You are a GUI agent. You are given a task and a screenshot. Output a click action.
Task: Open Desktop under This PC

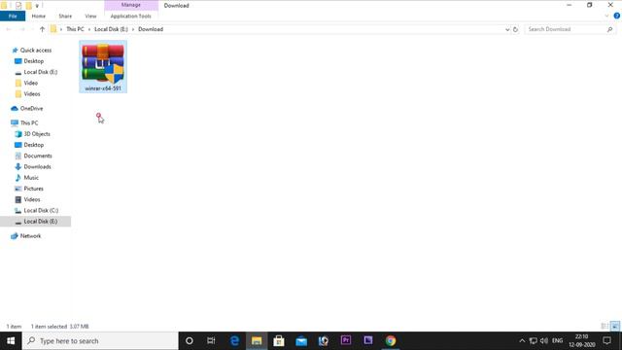pyautogui.click(x=34, y=145)
